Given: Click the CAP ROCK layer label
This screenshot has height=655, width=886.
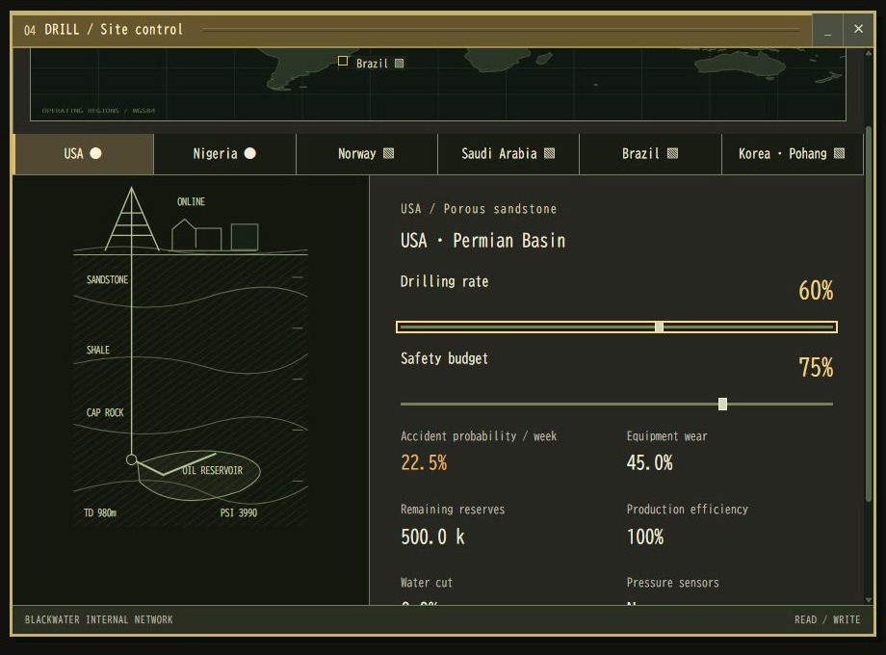Looking at the screenshot, I should coord(105,412).
